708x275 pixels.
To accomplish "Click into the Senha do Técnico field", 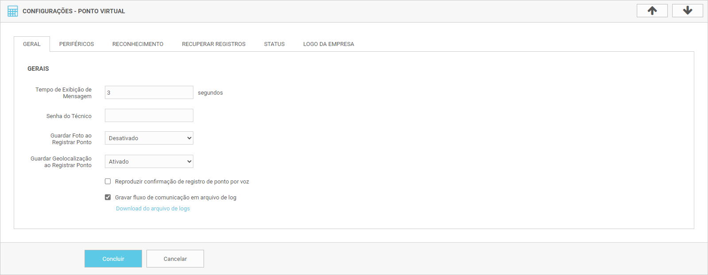I will 149,115.
